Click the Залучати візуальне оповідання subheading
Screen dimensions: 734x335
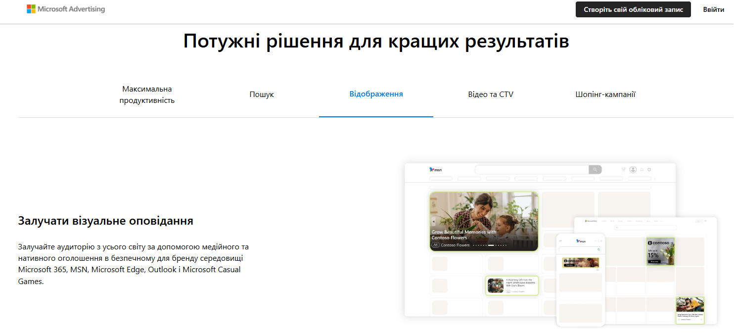[105, 221]
